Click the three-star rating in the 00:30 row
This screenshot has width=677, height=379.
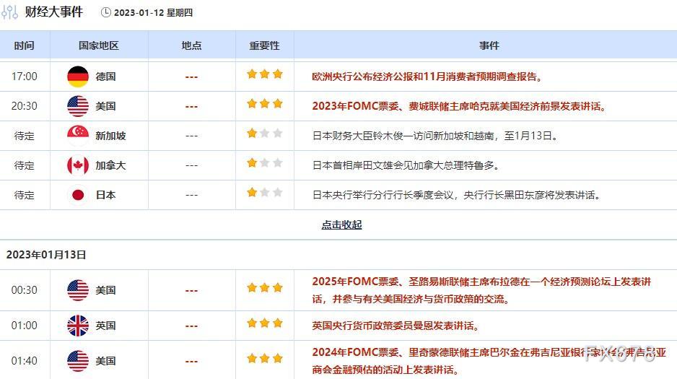(x=265, y=288)
